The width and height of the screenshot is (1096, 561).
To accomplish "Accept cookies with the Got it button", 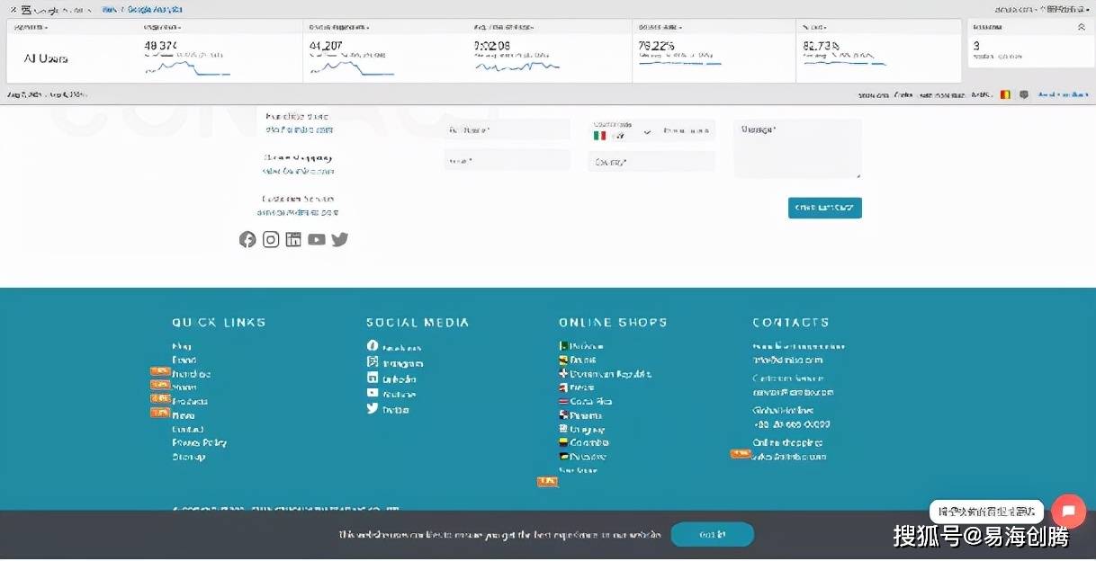I will pyautogui.click(x=713, y=535).
